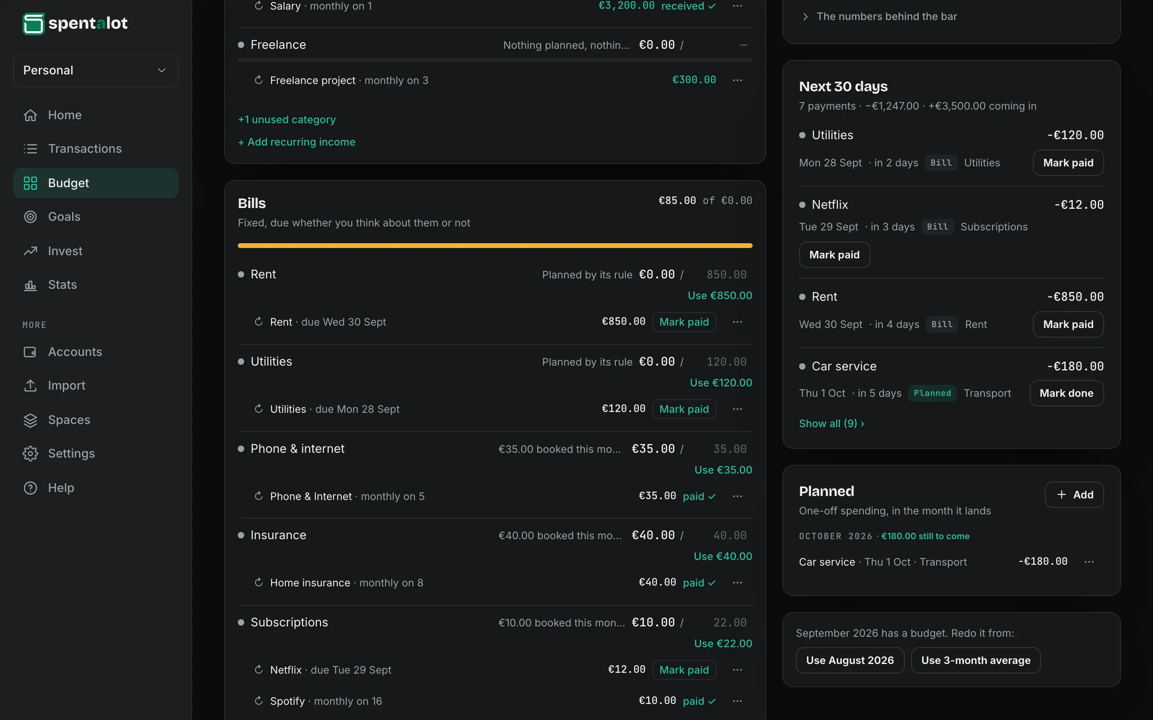Screen dimensions: 1153x720
Task: Click Use 3-month average button
Action: [975, 660]
